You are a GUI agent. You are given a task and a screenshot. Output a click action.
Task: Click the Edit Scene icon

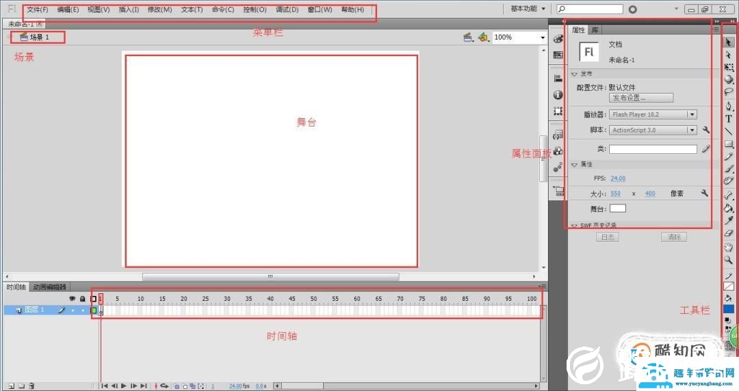click(x=468, y=37)
